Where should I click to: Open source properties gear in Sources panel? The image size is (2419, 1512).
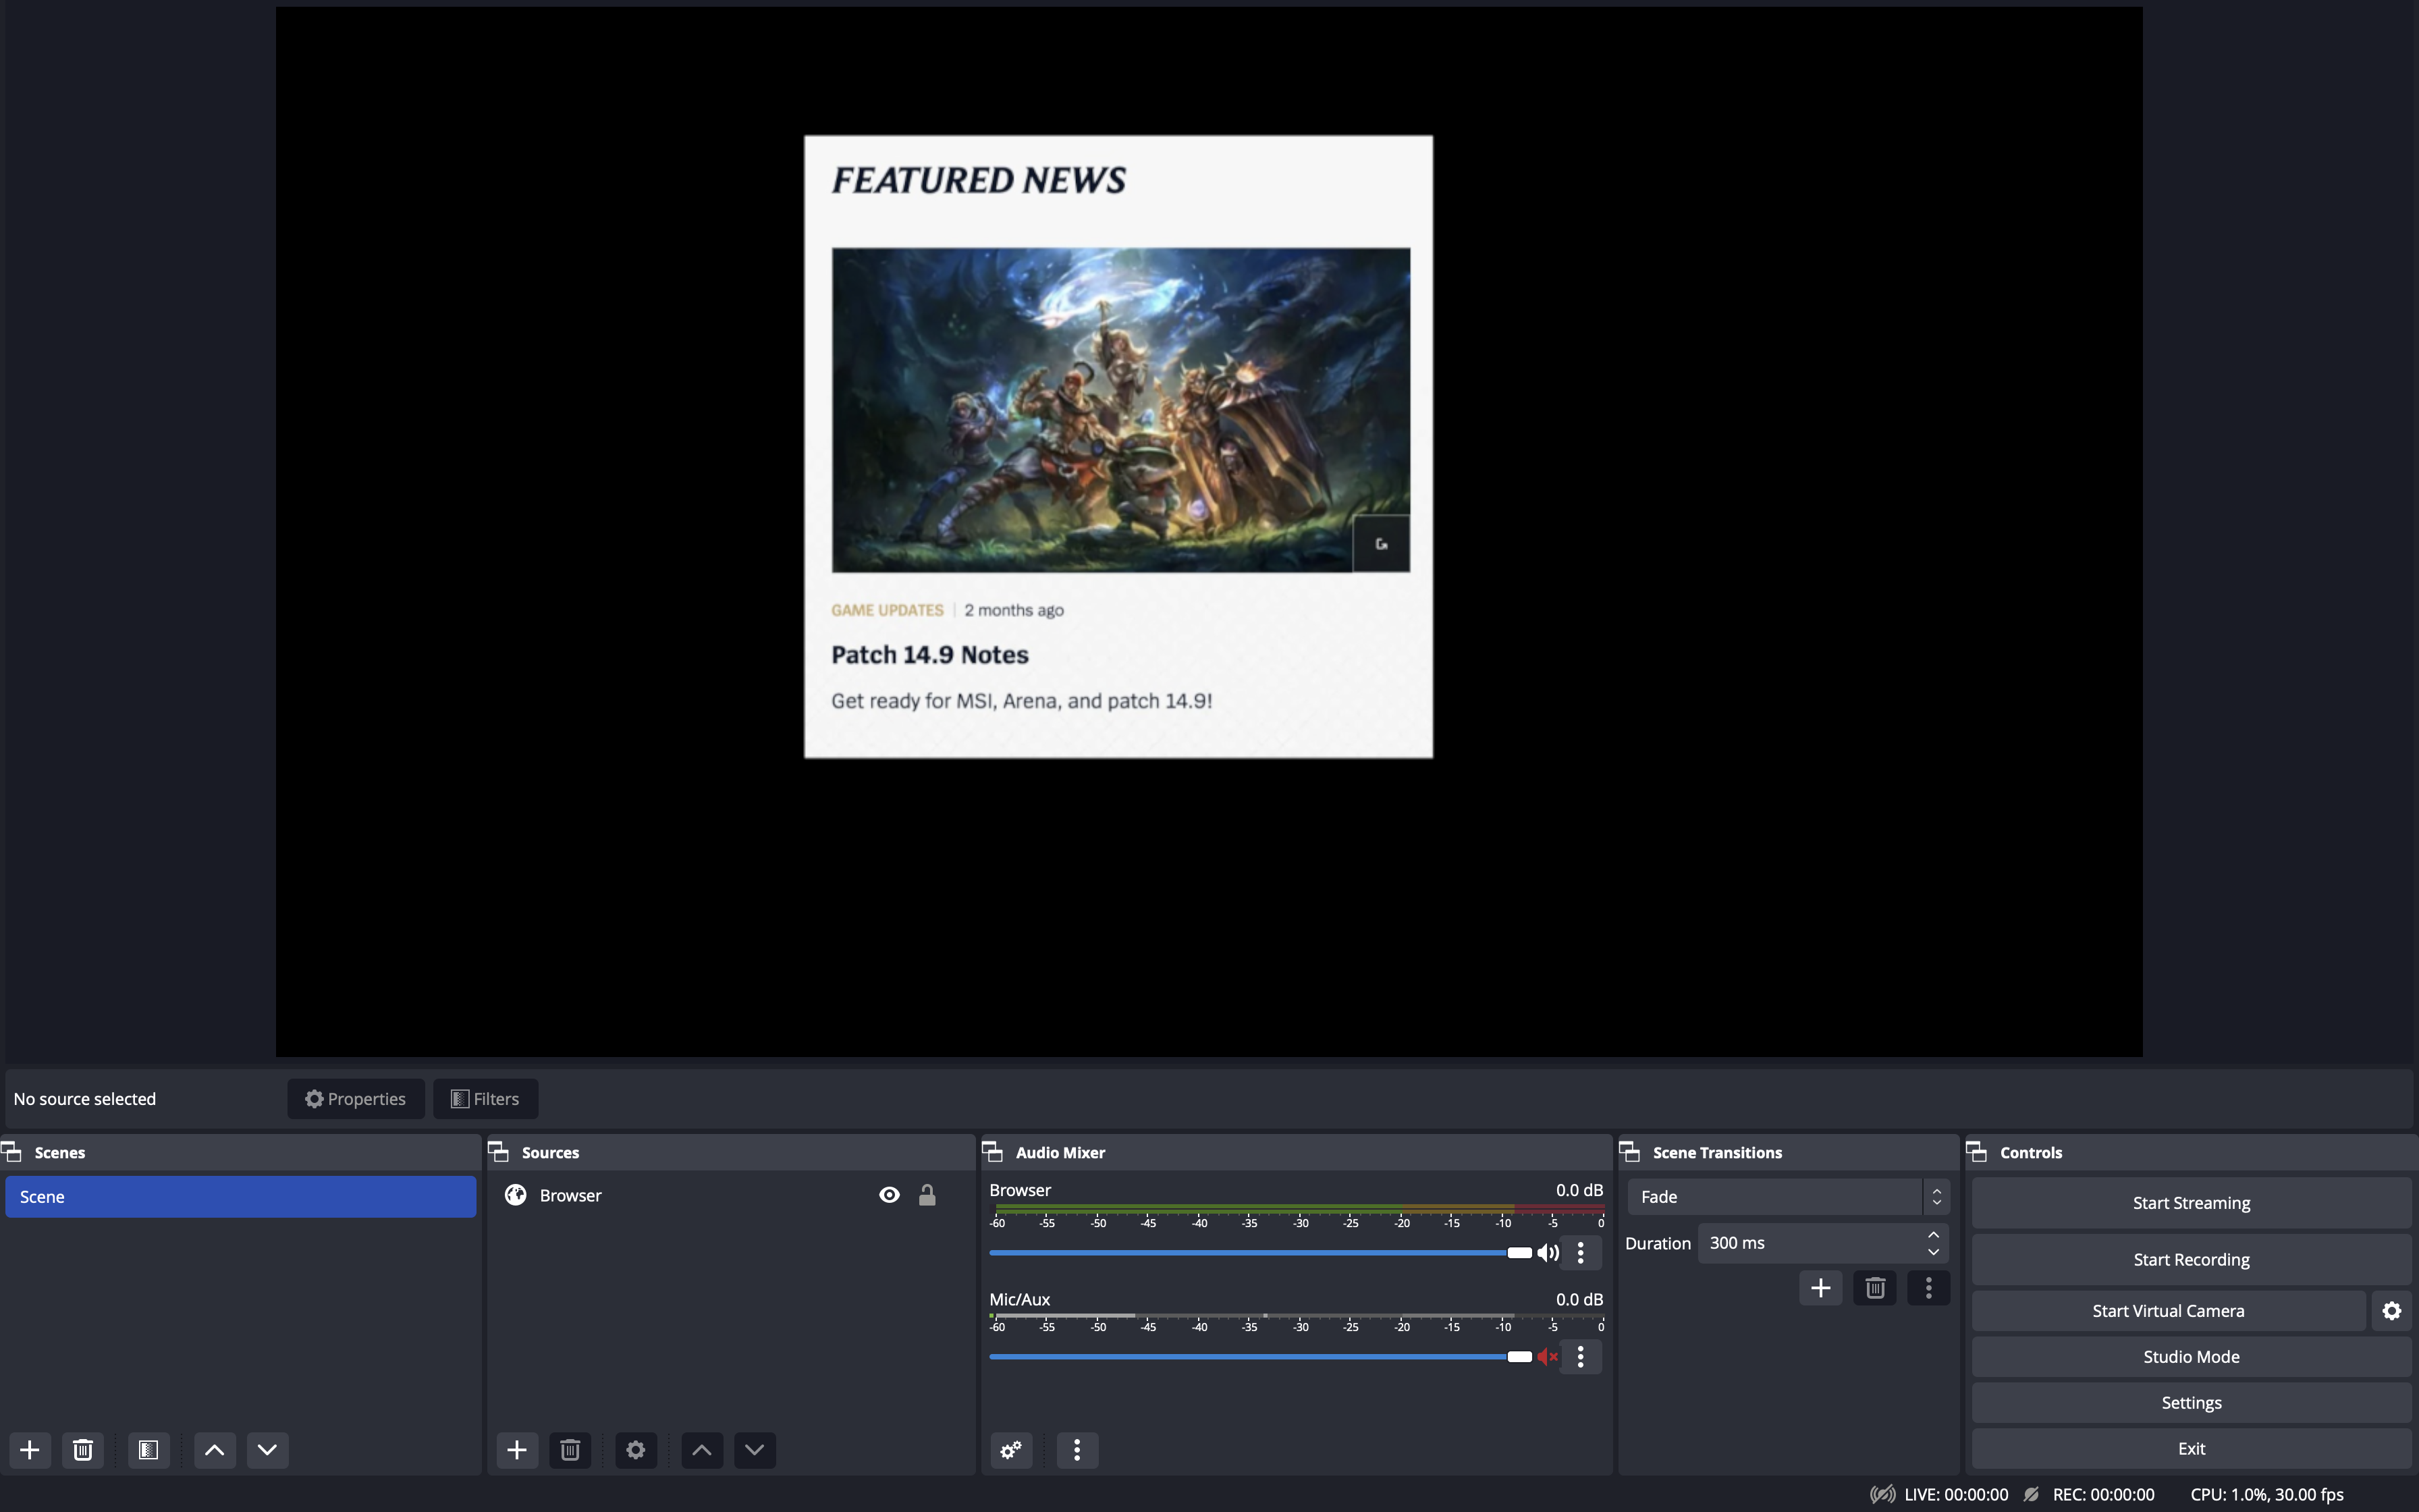click(636, 1450)
